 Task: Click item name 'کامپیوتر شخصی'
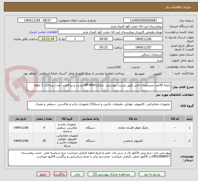pyautogui.click(x=133, y=141)
